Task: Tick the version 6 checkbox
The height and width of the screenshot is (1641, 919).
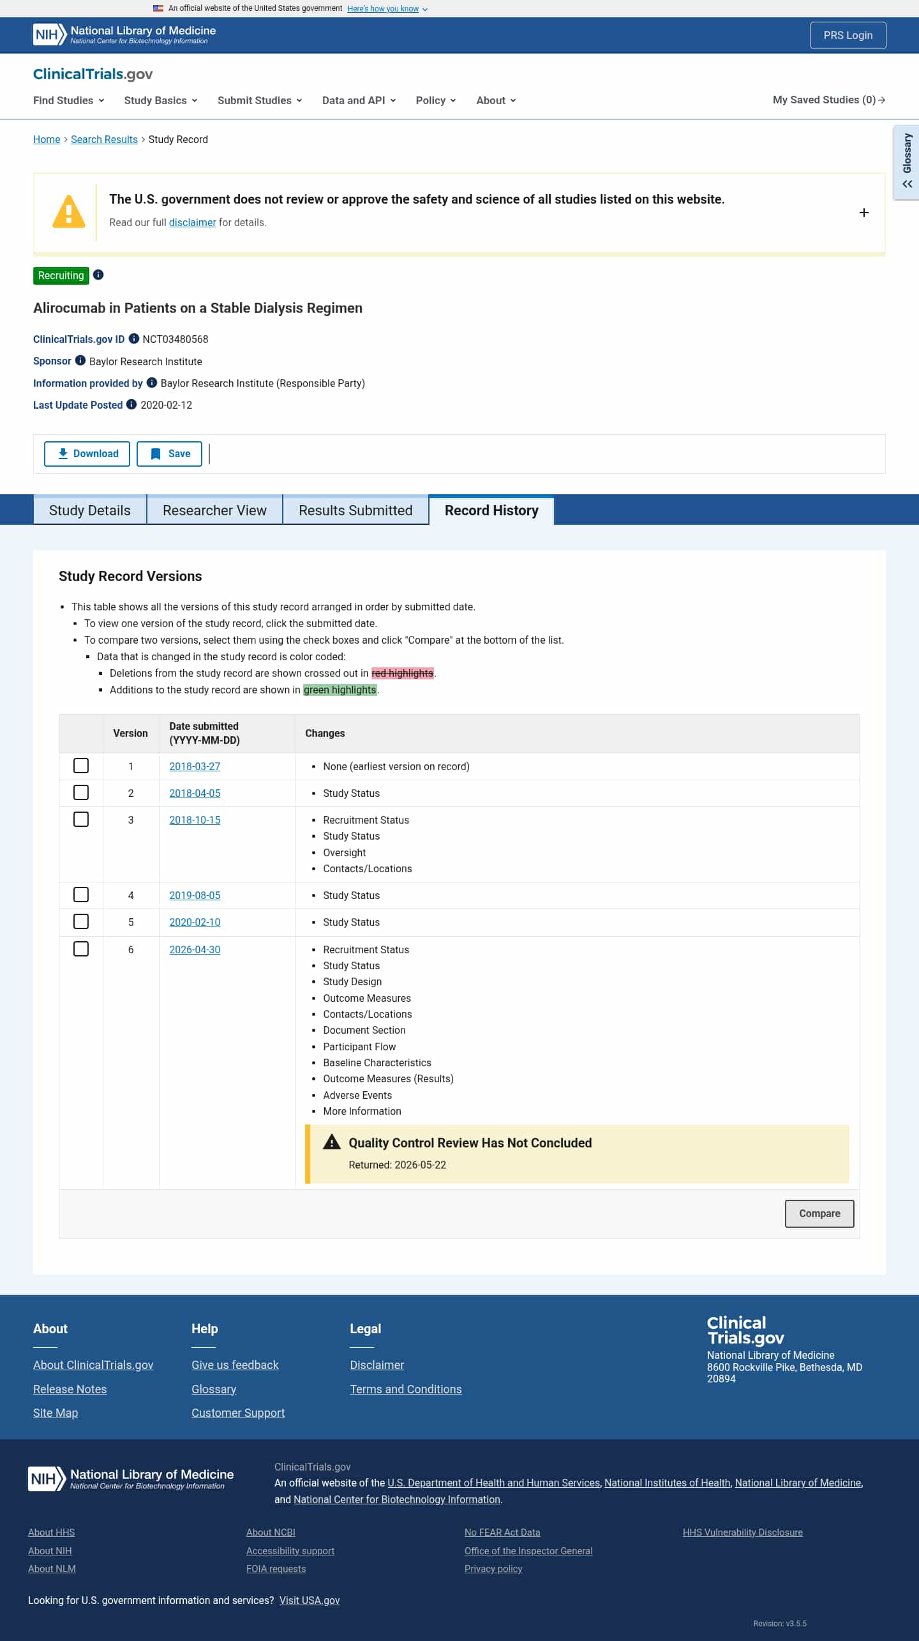Action: click(x=81, y=949)
